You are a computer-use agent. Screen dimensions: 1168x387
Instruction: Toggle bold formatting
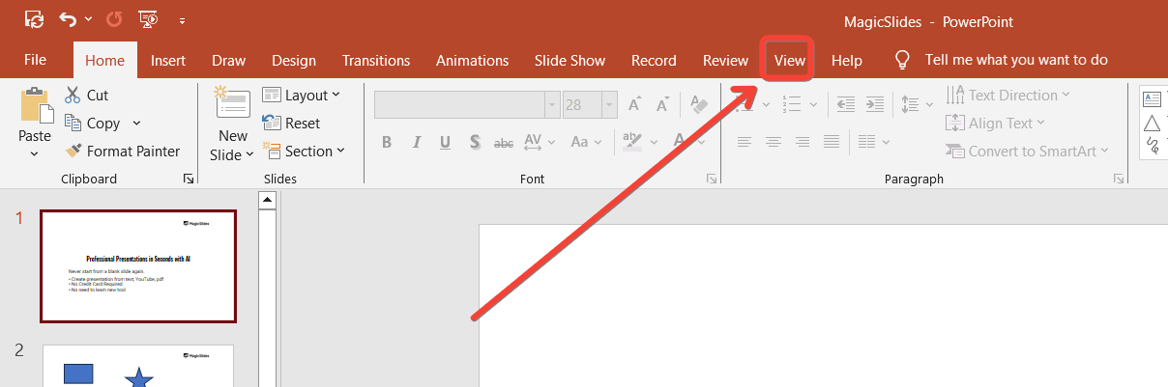point(387,142)
